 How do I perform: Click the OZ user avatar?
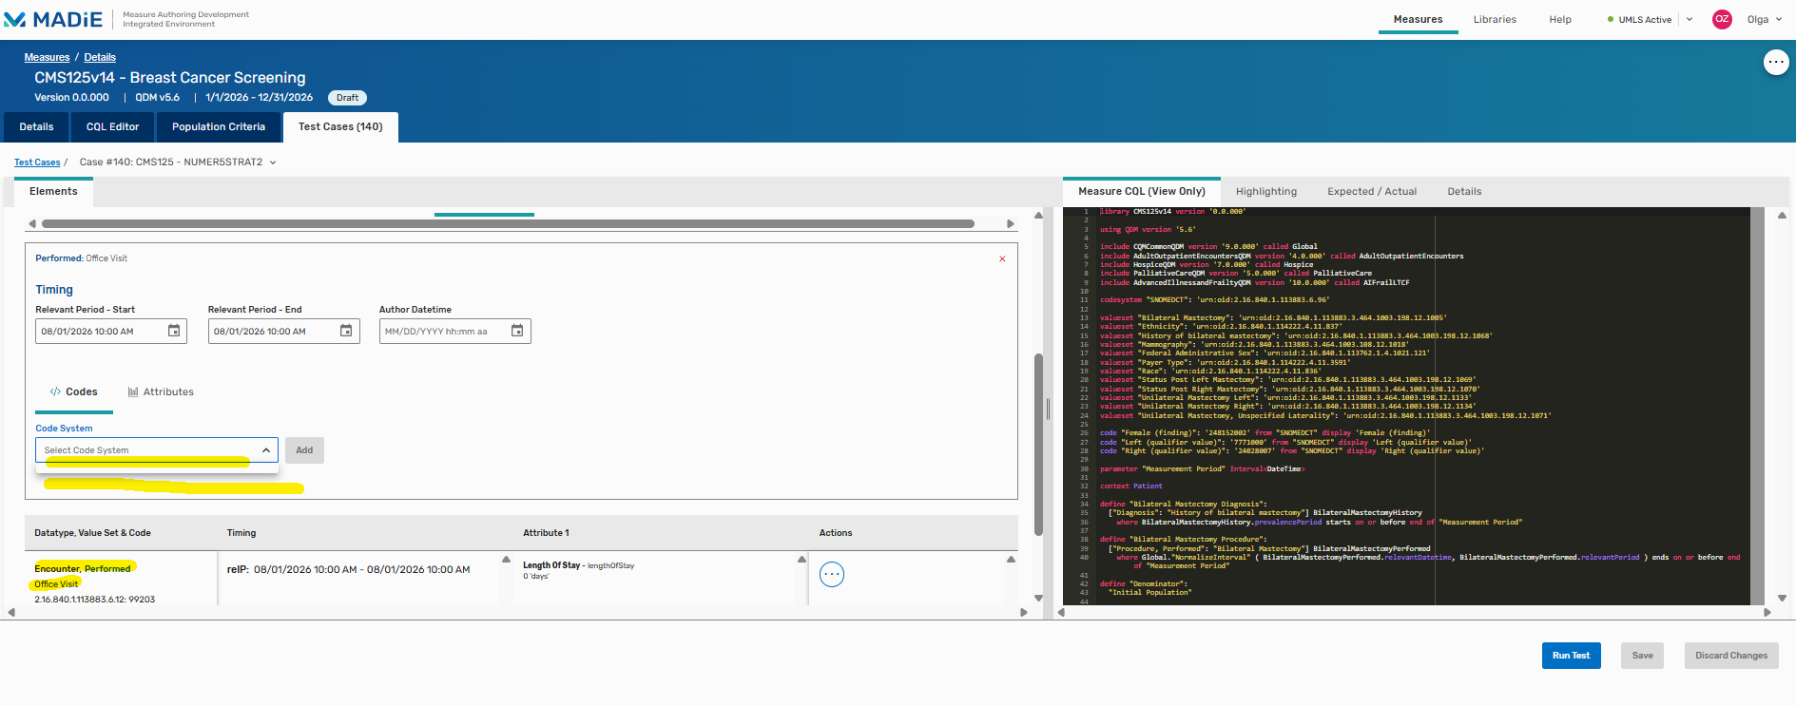tap(1722, 19)
